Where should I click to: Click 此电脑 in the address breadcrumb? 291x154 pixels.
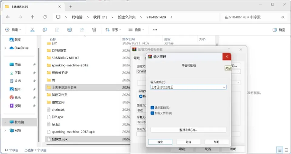click(77, 17)
